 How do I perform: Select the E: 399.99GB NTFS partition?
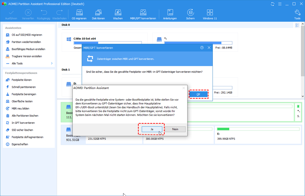pyautogui.click(x=258, y=135)
